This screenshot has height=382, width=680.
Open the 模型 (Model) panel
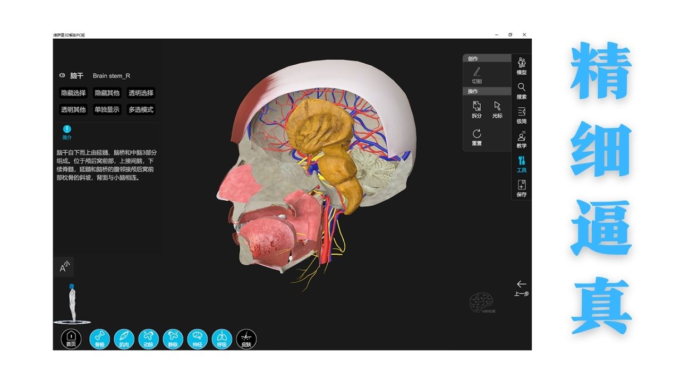pos(521,65)
